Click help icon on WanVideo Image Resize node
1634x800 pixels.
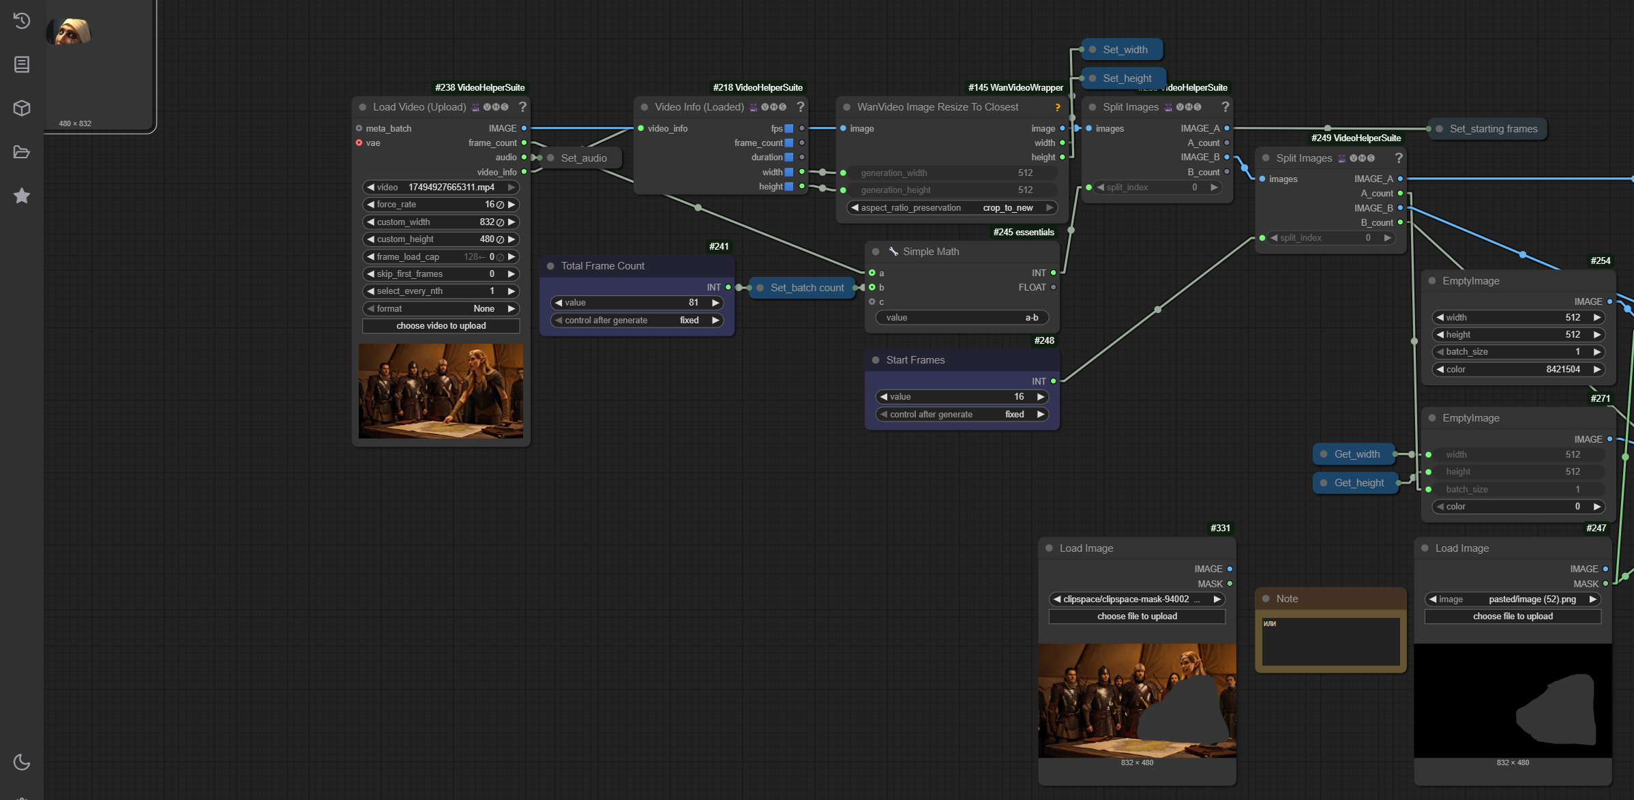point(1057,108)
